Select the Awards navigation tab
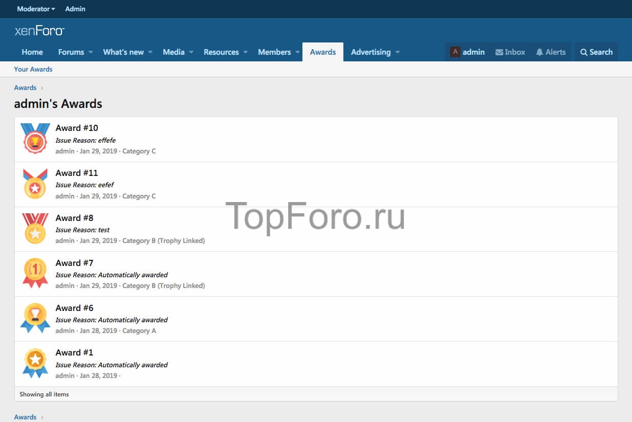This screenshot has width=632, height=422. [323, 52]
